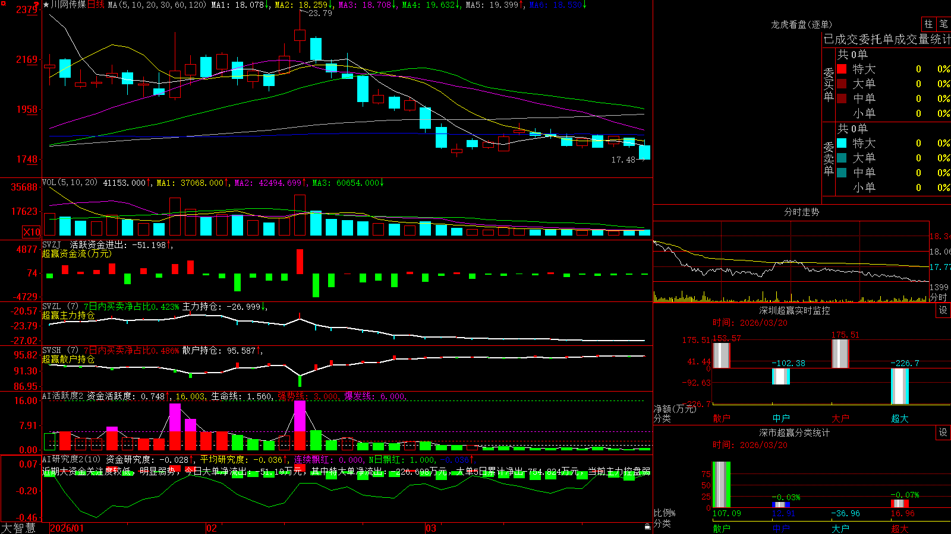Click MA2: 18.259 value
Image resolution: width=951 pixels, height=534 pixels.
point(304,5)
